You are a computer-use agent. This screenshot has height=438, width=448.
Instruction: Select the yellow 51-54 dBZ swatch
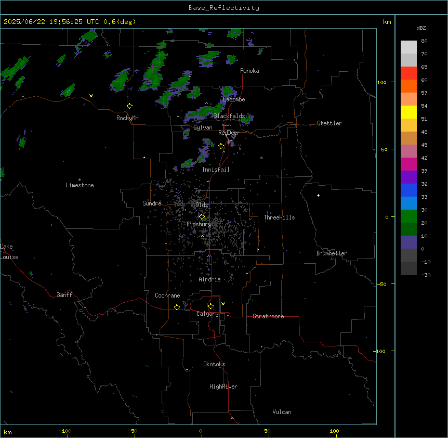409,112
